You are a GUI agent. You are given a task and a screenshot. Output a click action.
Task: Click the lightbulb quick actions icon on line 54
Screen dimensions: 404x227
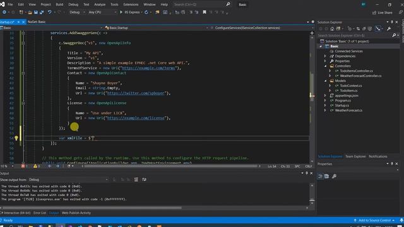coord(16,138)
